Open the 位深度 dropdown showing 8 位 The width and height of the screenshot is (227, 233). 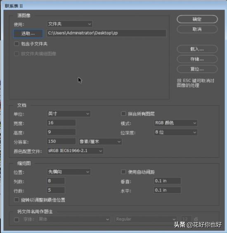(176, 132)
